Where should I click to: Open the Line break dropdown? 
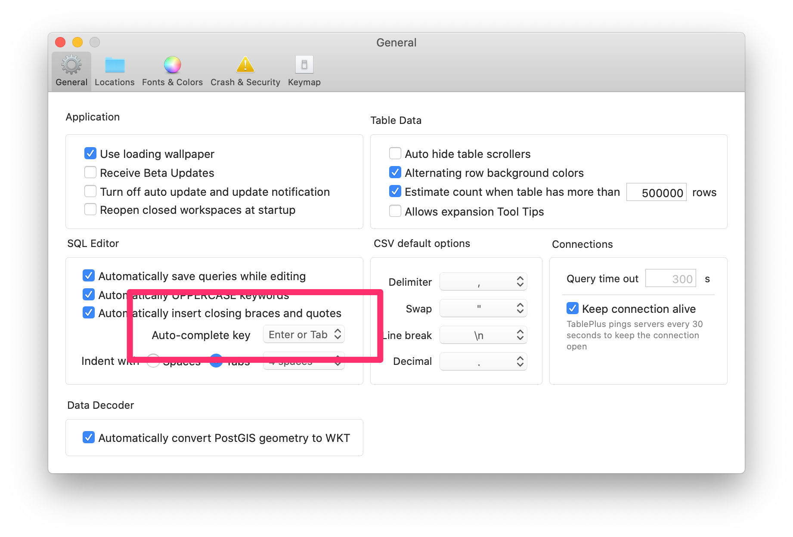click(483, 335)
